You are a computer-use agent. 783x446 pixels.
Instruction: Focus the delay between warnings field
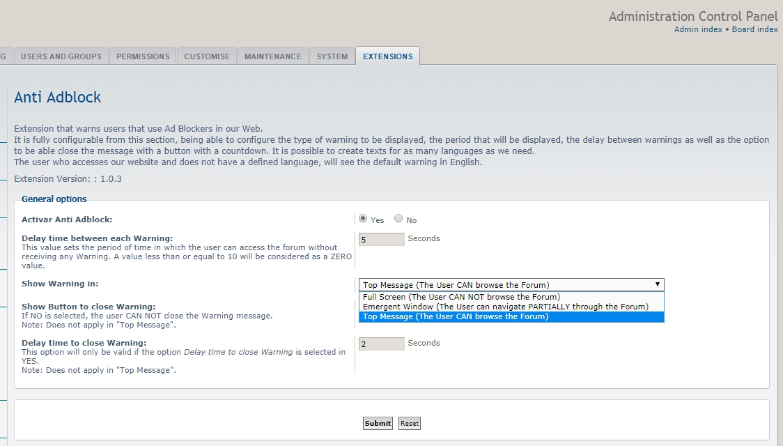click(381, 240)
